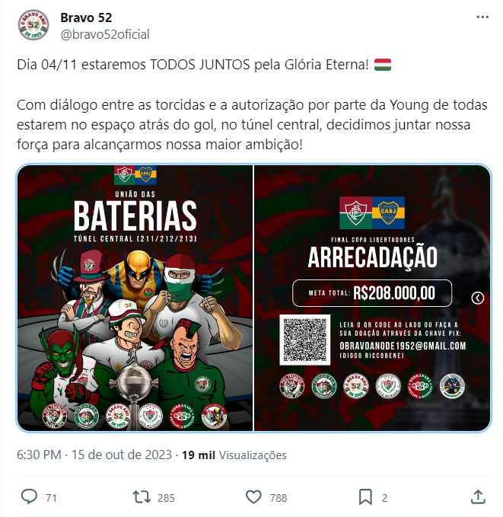The height and width of the screenshot is (517, 503).
Task: Share the post via upload icon
Action: coord(478,497)
